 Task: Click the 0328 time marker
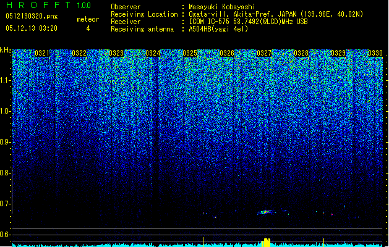click(301, 53)
